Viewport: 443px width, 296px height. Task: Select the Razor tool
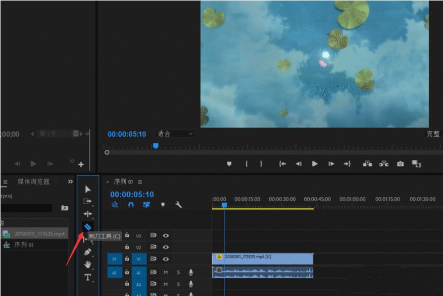click(87, 227)
